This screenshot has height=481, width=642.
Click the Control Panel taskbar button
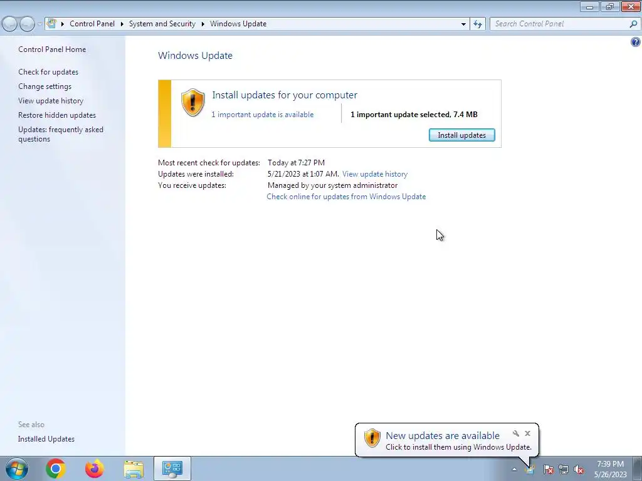(172, 468)
